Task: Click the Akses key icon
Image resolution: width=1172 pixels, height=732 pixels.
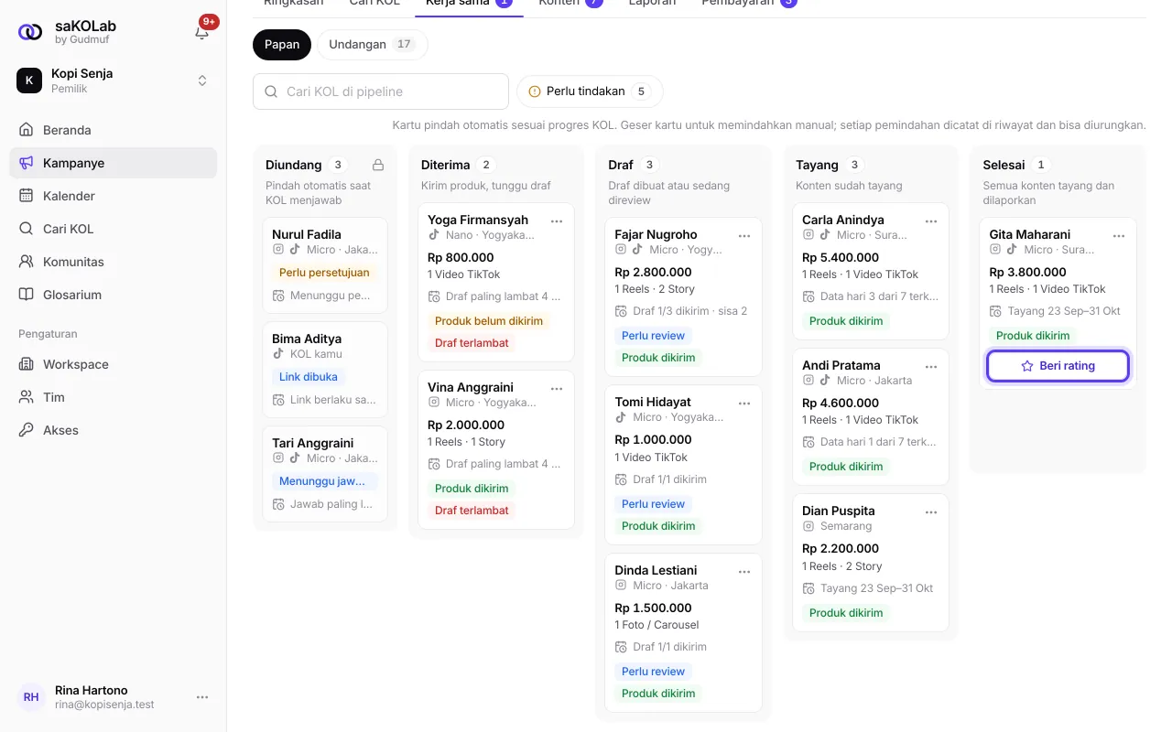Action: pyautogui.click(x=26, y=430)
